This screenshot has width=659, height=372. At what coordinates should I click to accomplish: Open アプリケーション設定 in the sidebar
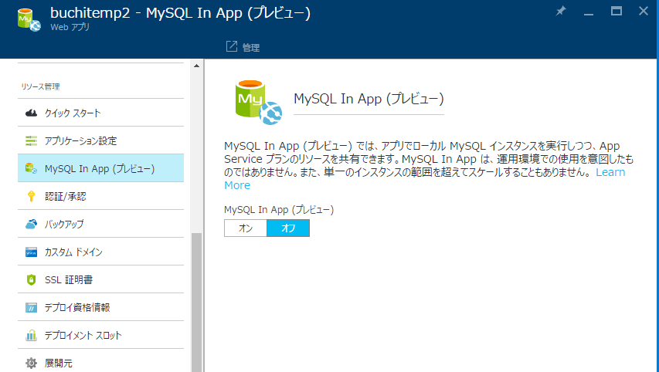(101, 140)
